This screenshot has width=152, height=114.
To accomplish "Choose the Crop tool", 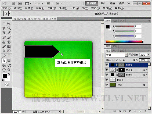I will pos(4,33).
